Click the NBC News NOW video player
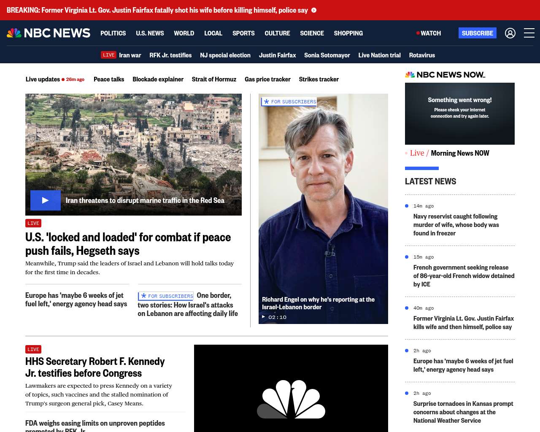This screenshot has height=432, width=540. coord(460,113)
